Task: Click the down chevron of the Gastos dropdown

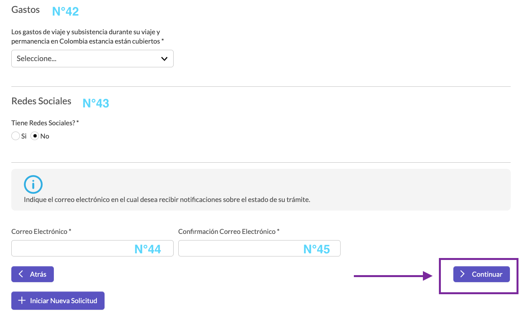Action: [164, 59]
